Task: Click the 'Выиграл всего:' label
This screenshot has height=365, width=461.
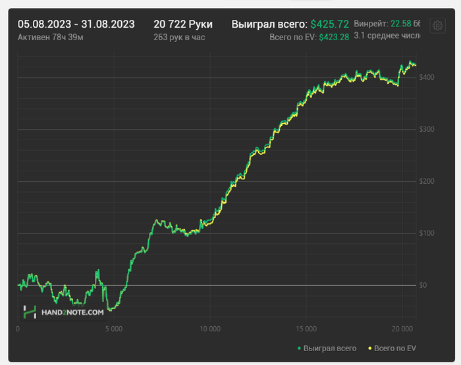Action: [x=269, y=24]
